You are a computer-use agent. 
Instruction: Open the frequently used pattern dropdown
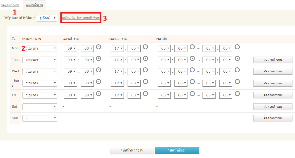47,18
